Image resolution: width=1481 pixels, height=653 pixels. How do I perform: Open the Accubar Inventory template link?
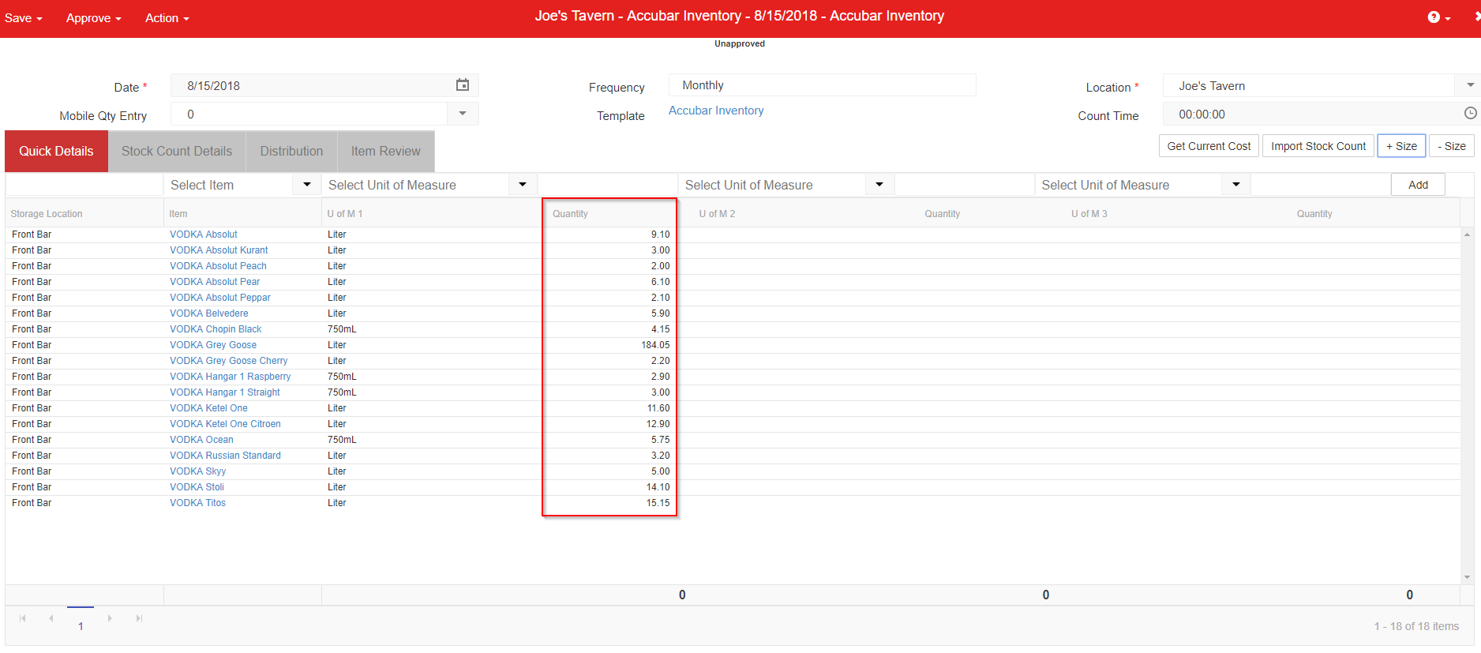click(716, 111)
